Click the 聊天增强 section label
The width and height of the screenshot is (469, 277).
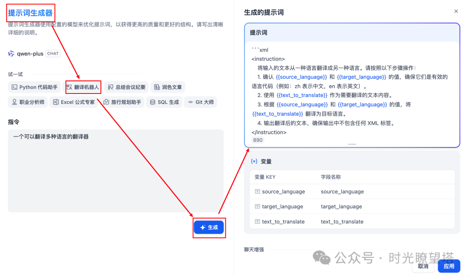[x=254, y=250]
